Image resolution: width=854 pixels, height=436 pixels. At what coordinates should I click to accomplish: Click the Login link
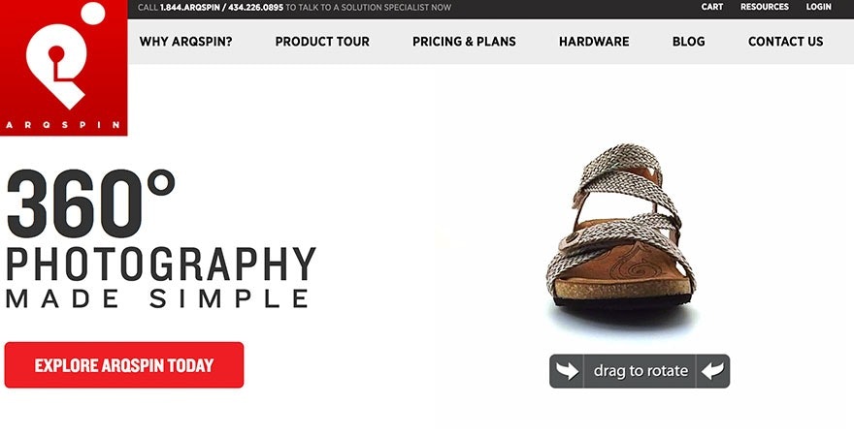(818, 7)
